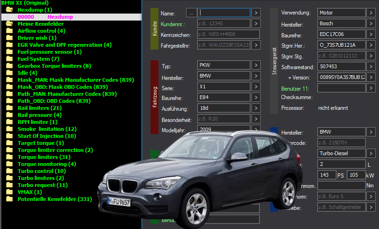Click the Rail pressure folder icon
379x229 pixels.
9,115
